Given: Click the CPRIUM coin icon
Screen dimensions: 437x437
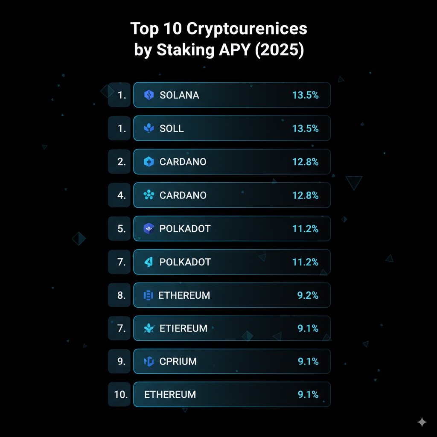Looking at the screenshot, I should pyautogui.click(x=149, y=361).
